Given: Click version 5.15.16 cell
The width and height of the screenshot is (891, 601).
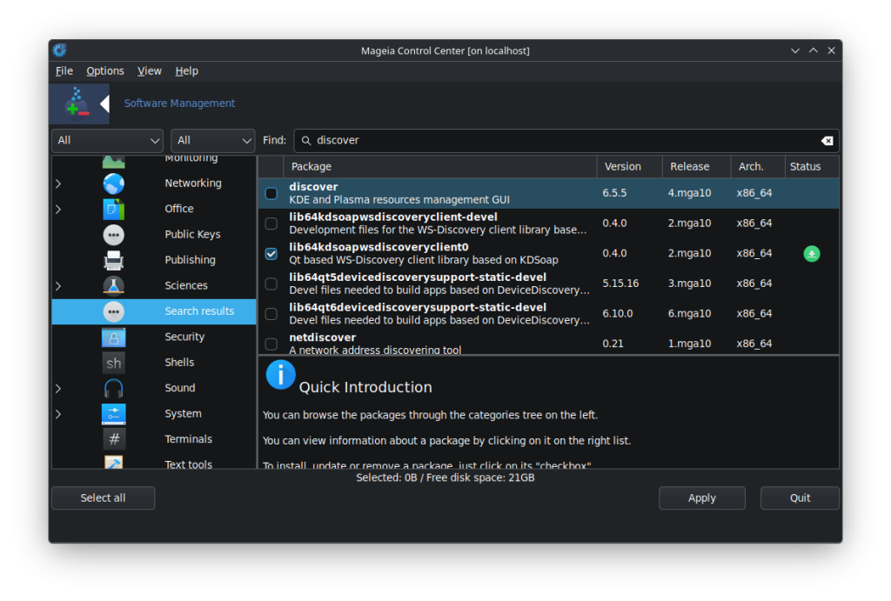Looking at the screenshot, I should (620, 284).
